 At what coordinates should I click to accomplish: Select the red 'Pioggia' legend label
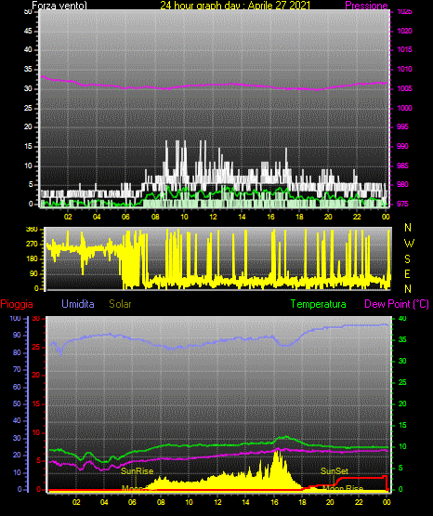tap(17, 304)
